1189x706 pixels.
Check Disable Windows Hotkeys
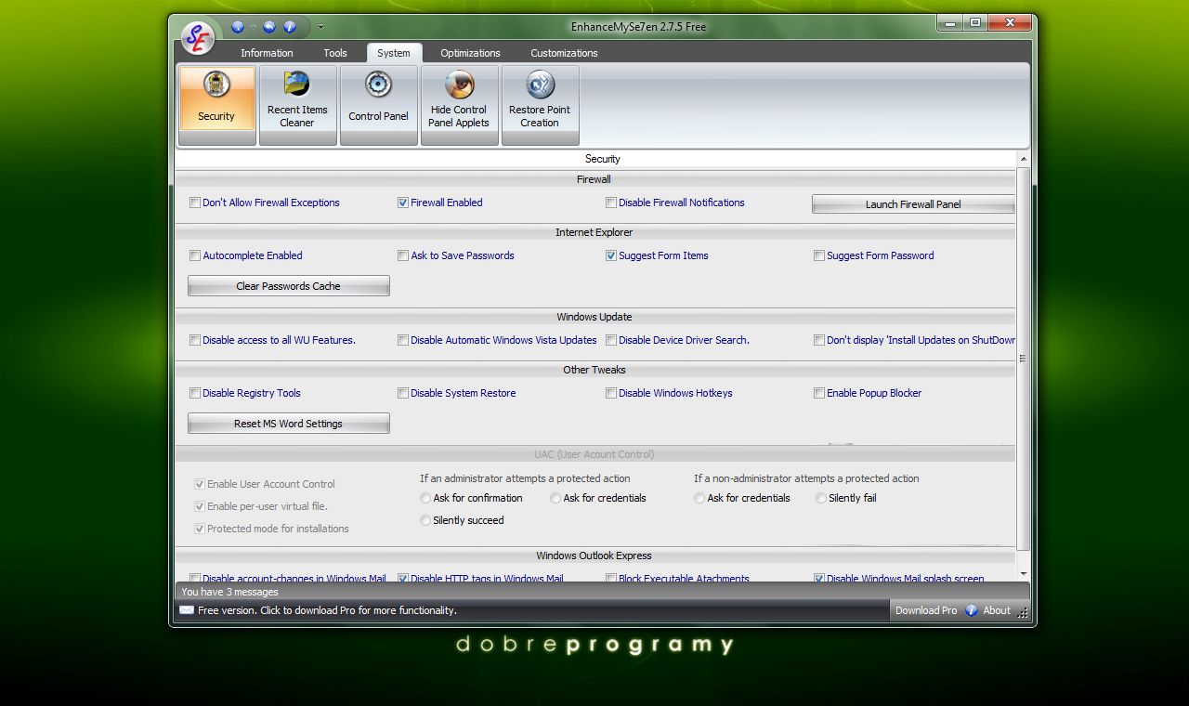[611, 393]
